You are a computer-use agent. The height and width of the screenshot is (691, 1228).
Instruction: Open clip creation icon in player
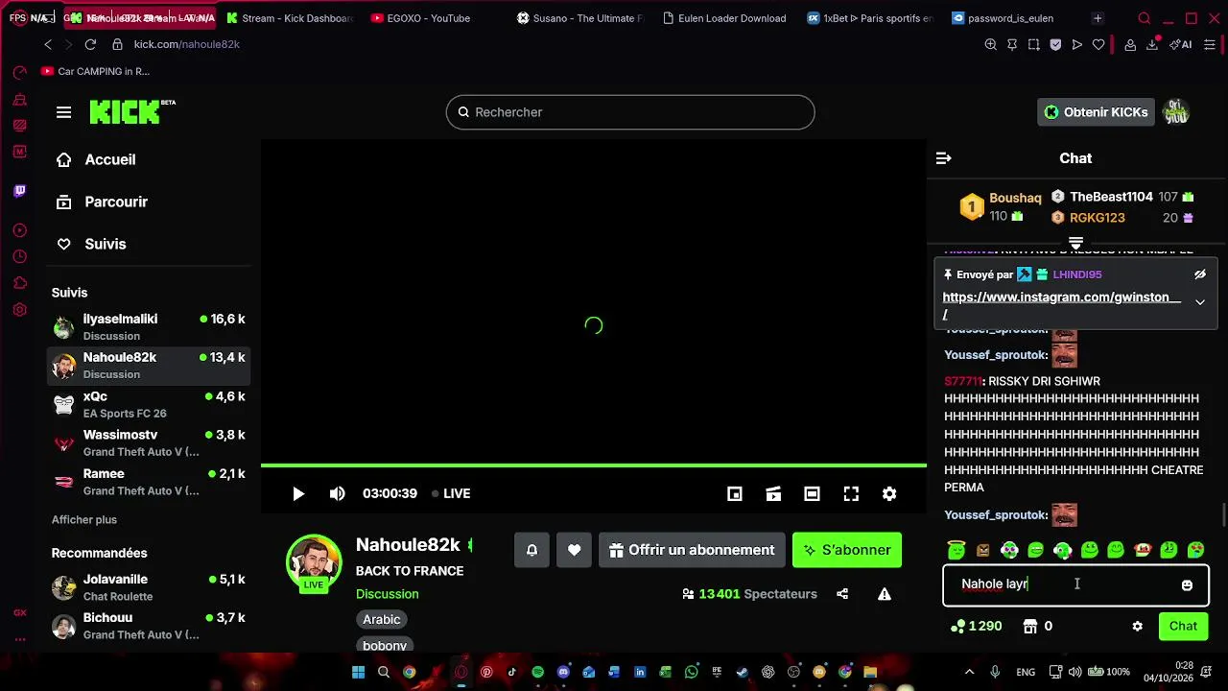(x=773, y=493)
